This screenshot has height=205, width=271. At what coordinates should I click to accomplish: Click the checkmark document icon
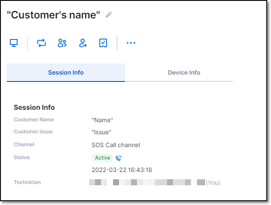tap(103, 43)
